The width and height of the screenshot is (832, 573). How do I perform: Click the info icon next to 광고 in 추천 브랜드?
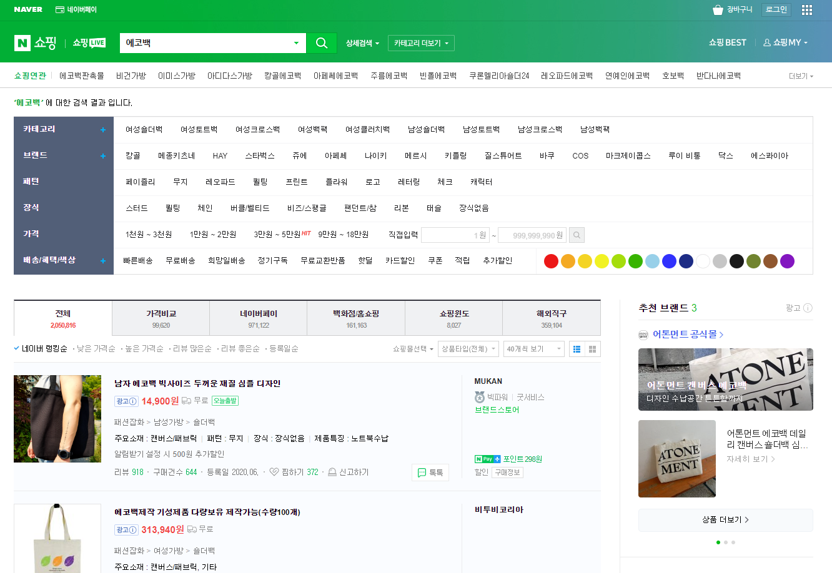click(x=808, y=308)
